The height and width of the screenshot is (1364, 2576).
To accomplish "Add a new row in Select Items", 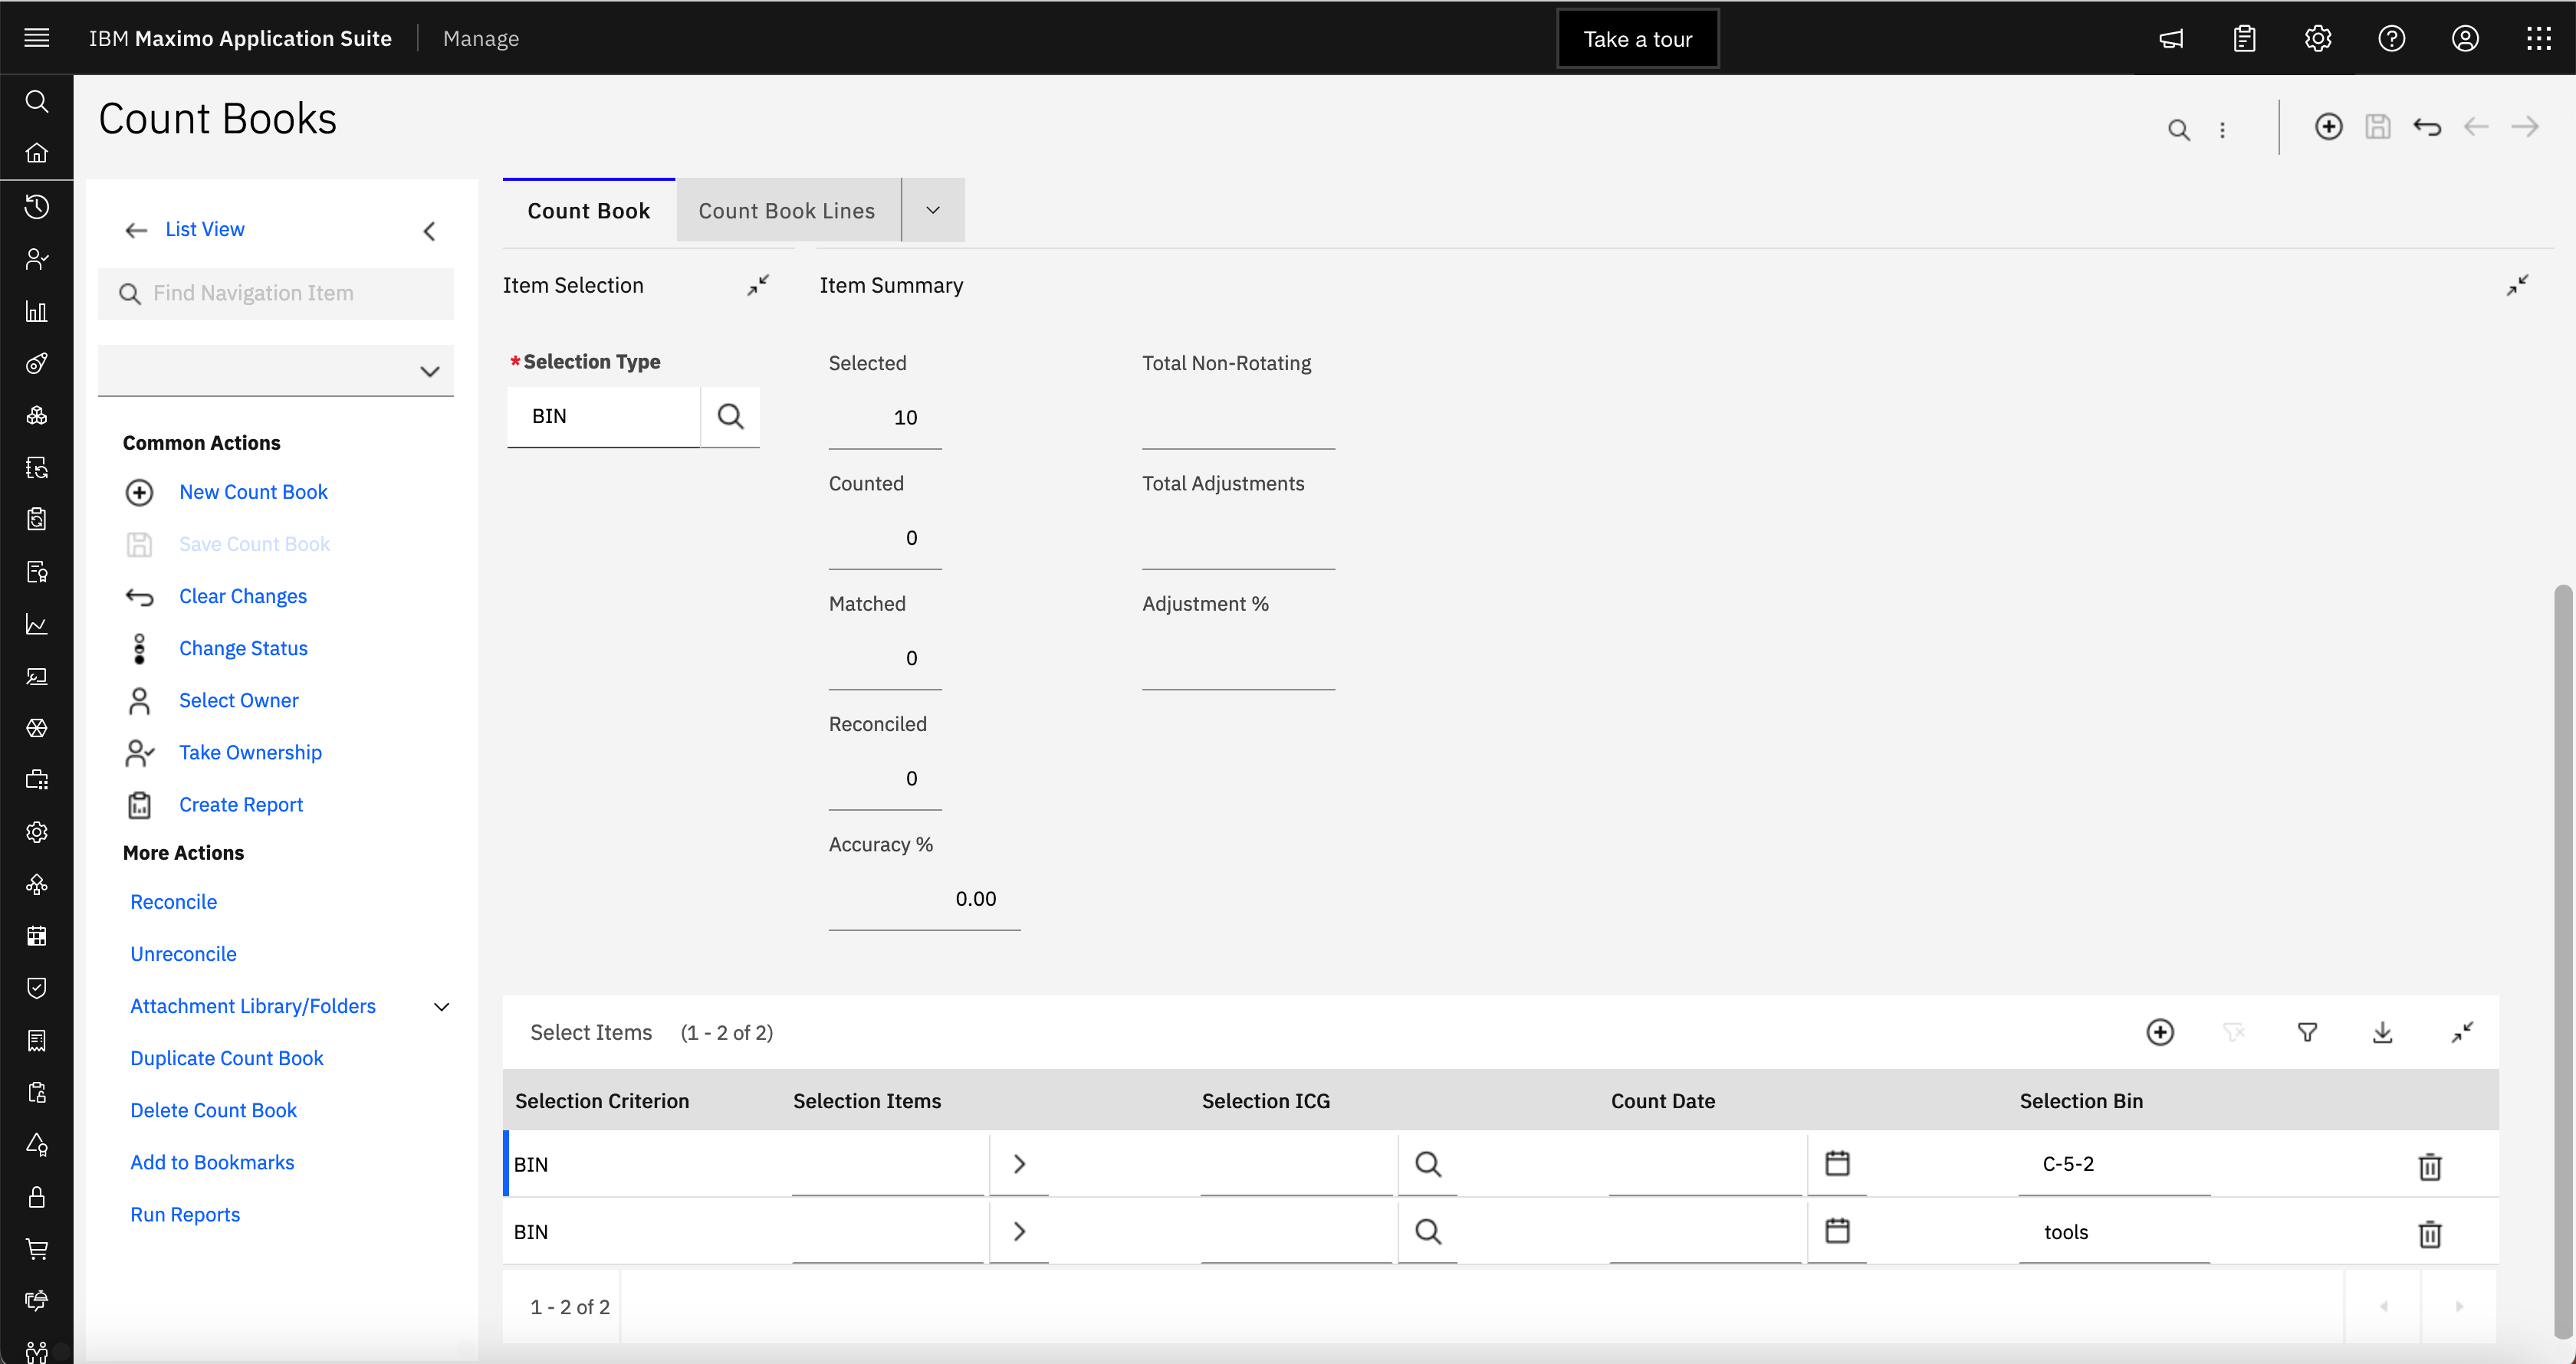I will 2160,1032.
